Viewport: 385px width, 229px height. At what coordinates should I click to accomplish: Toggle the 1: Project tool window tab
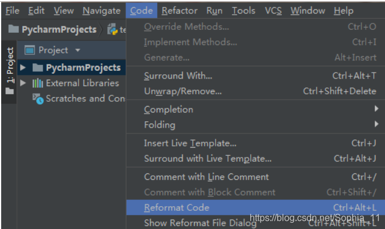tap(9, 71)
